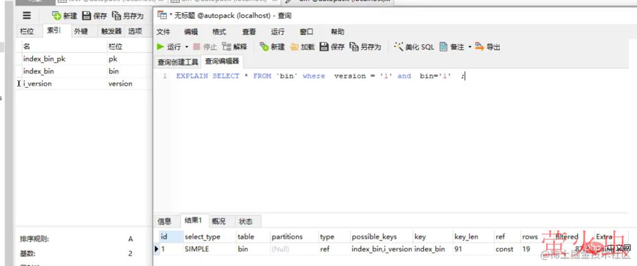The height and width of the screenshot is (266, 637).
Task: Switch to the 信息 result tab
Action: [164, 221]
